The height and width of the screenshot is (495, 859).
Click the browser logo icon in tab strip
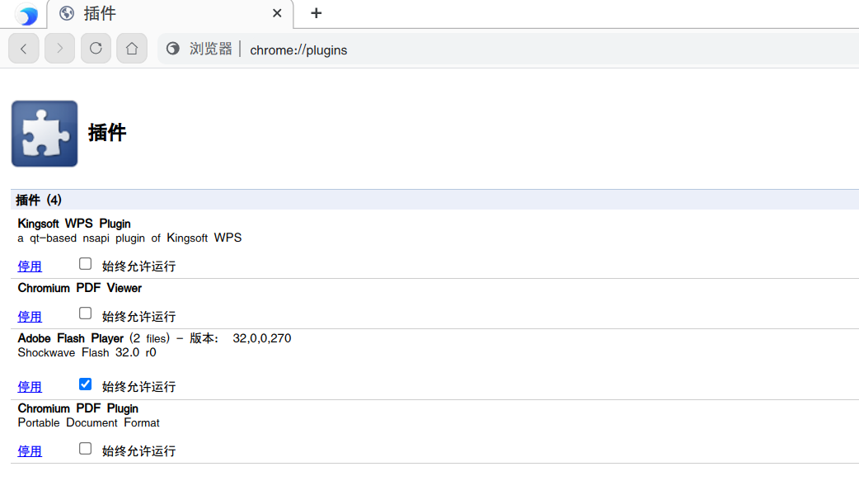tap(26, 14)
